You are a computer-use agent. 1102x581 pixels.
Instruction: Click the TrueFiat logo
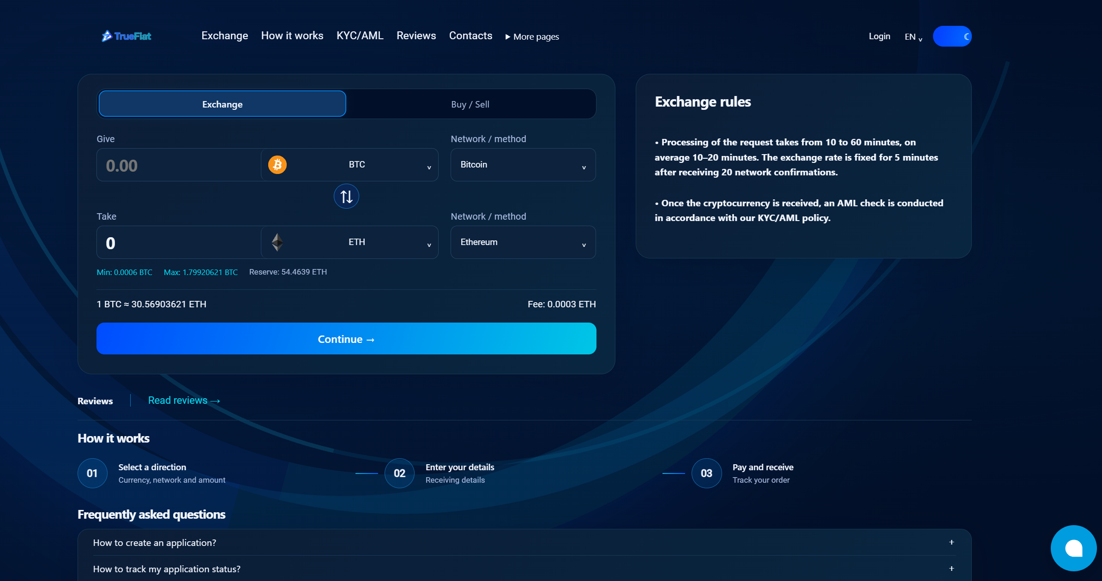click(x=126, y=36)
